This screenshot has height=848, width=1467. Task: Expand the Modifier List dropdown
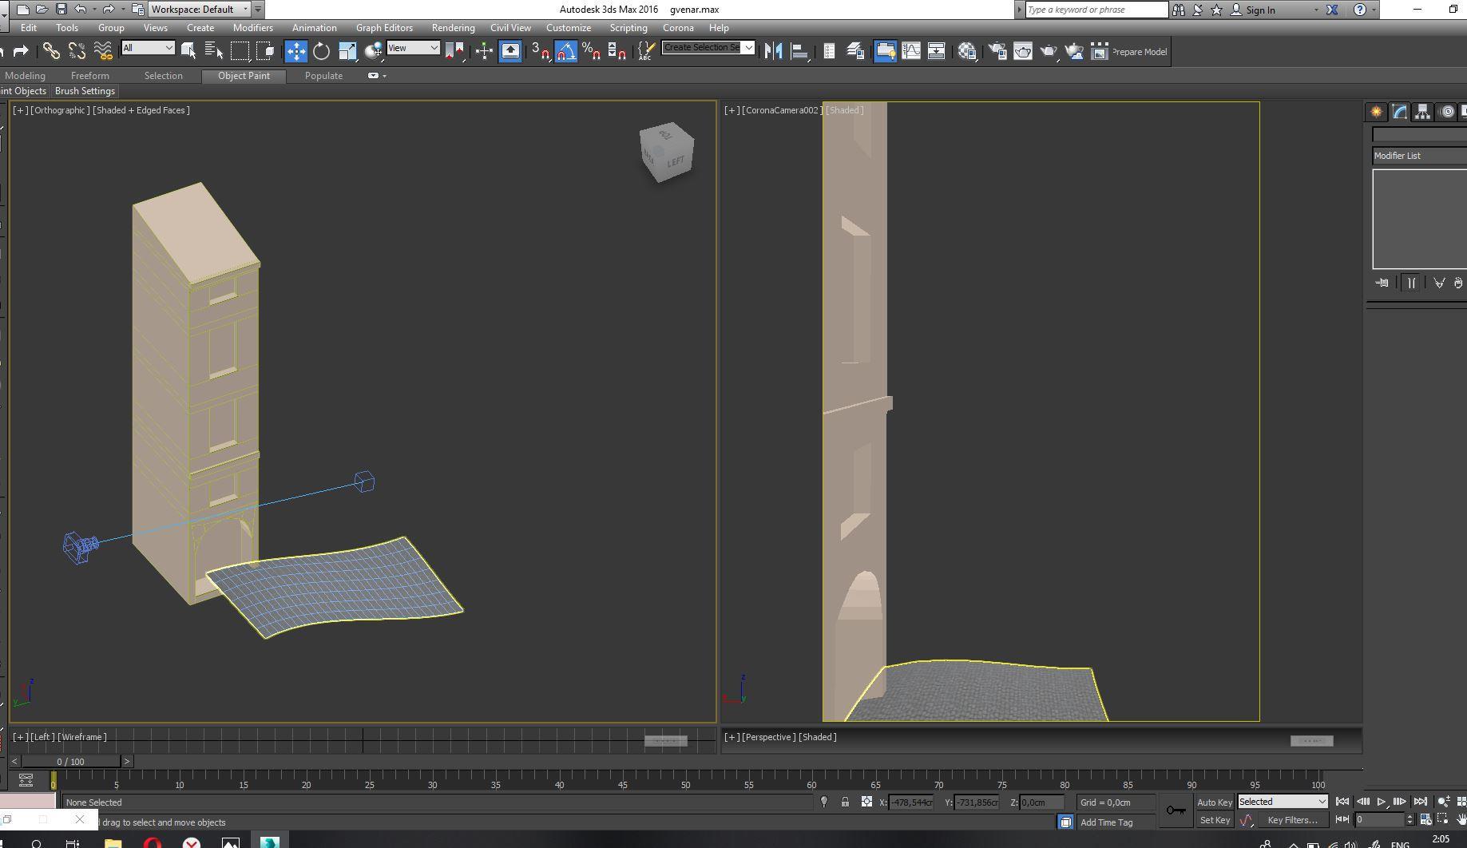[x=1419, y=156]
